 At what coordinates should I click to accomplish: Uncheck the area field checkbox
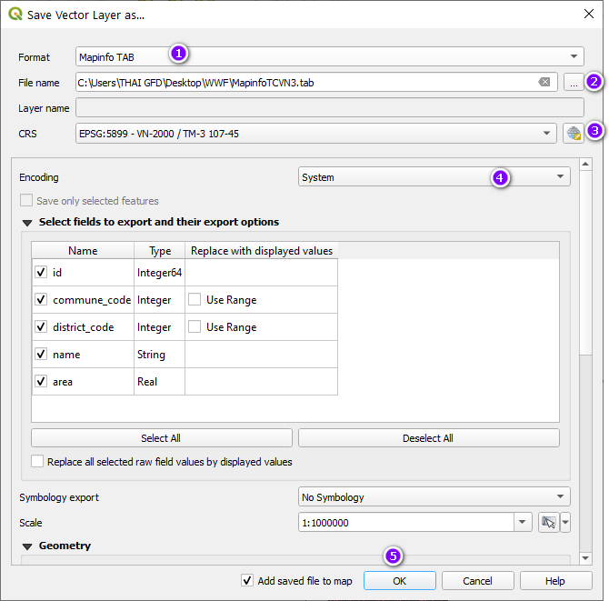pyautogui.click(x=41, y=381)
